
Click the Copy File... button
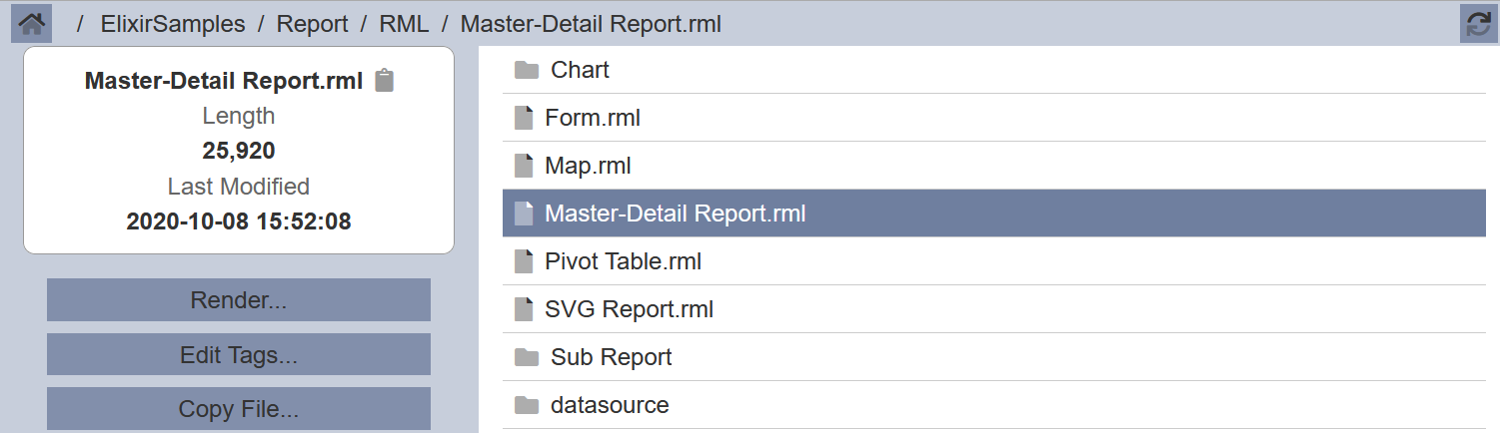239,409
